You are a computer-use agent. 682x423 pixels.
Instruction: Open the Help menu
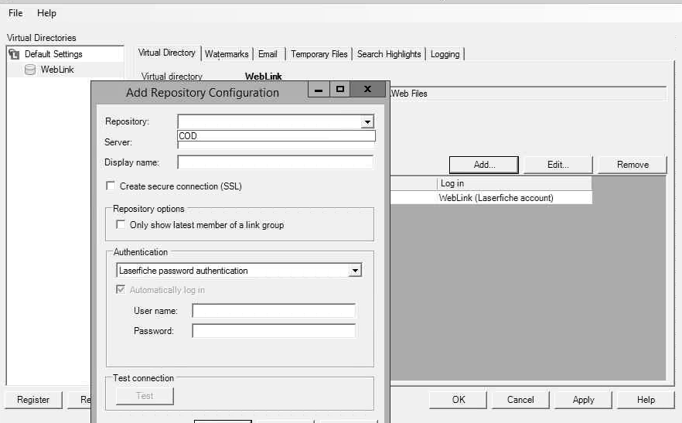pos(46,13)
